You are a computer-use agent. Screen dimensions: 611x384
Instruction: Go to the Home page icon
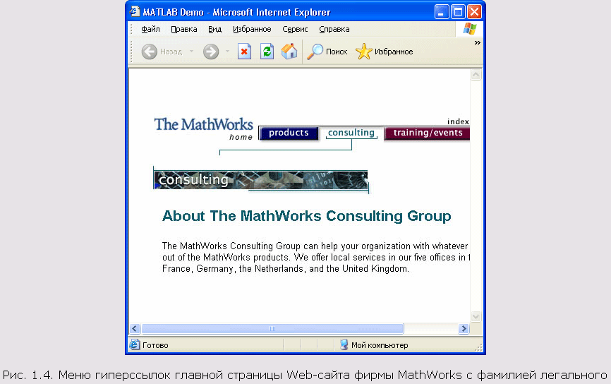[x=289, y=52]
